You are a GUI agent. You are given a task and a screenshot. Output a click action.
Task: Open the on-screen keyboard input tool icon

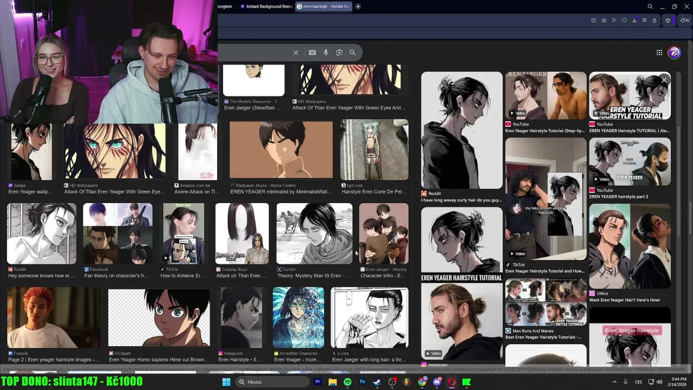coord(312,53)
